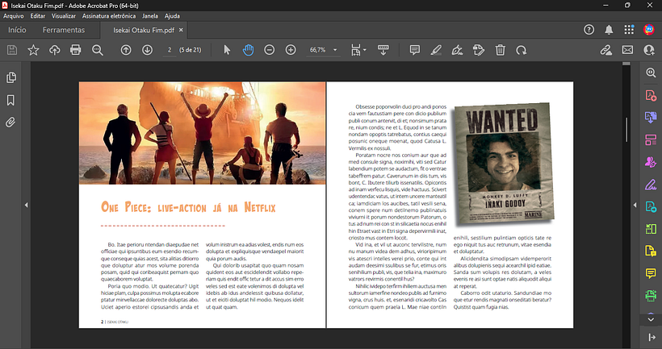Open the user profile avatar
The width and height of the screenshot is (662, 349).
pyautogui.click(x=649, y=30)
